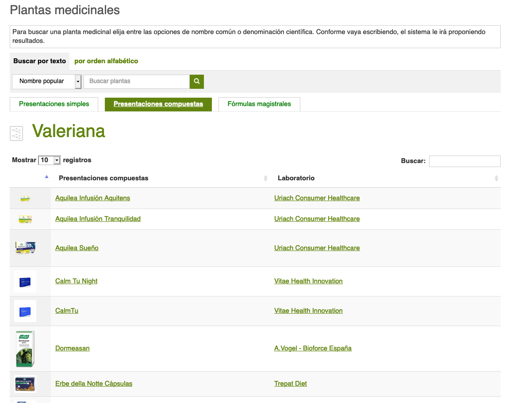Switch to por orden alfabético tab
This screenshot has width=510, height=403.
click(106, 61)
